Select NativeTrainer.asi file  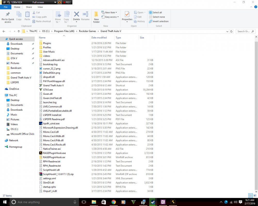(x=52, y=149)
